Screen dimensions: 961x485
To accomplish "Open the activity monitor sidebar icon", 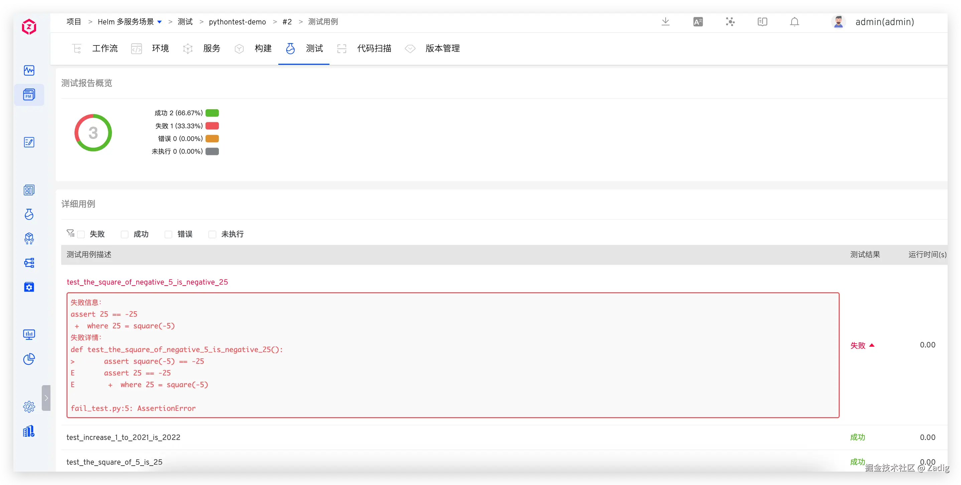I will (x=29, y=70).
